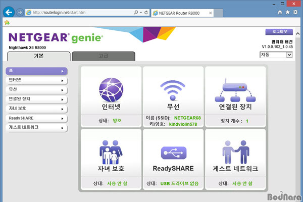Click the NETGEAR genie logo
303x202 pixels.
point(56,38)
